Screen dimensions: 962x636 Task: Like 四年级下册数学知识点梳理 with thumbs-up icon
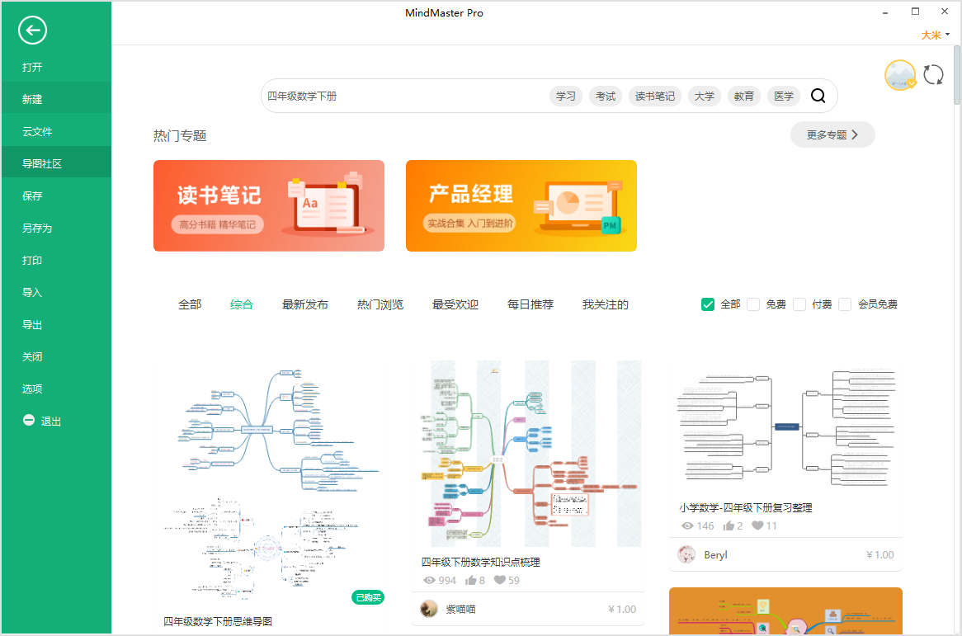click(x=470, y=580)
